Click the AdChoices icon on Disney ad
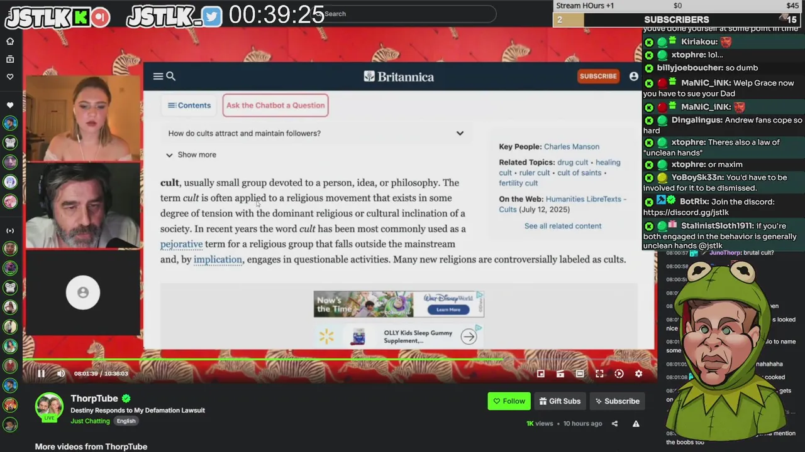Image resolution: width=805 pixels, height=452 pixels. pos(480,294)
